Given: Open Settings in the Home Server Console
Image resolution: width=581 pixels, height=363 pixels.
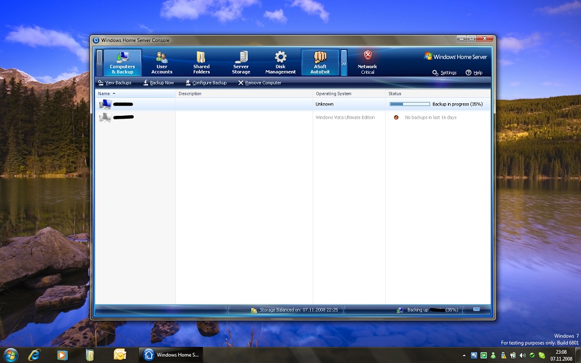Looking at the screenshot, I should [444, 73].
